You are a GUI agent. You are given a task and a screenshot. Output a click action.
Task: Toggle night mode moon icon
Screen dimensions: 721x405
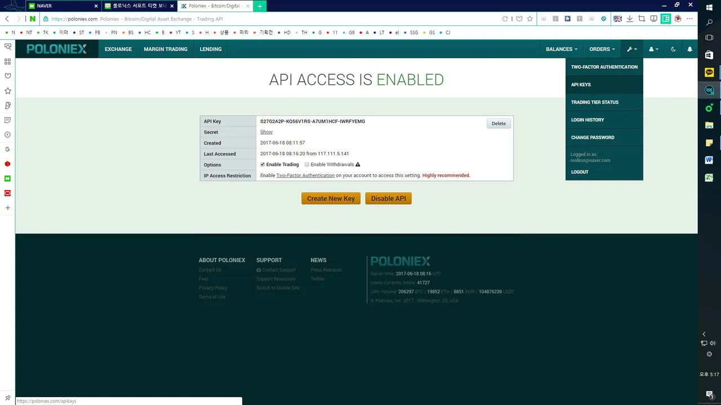click(673, 49)
